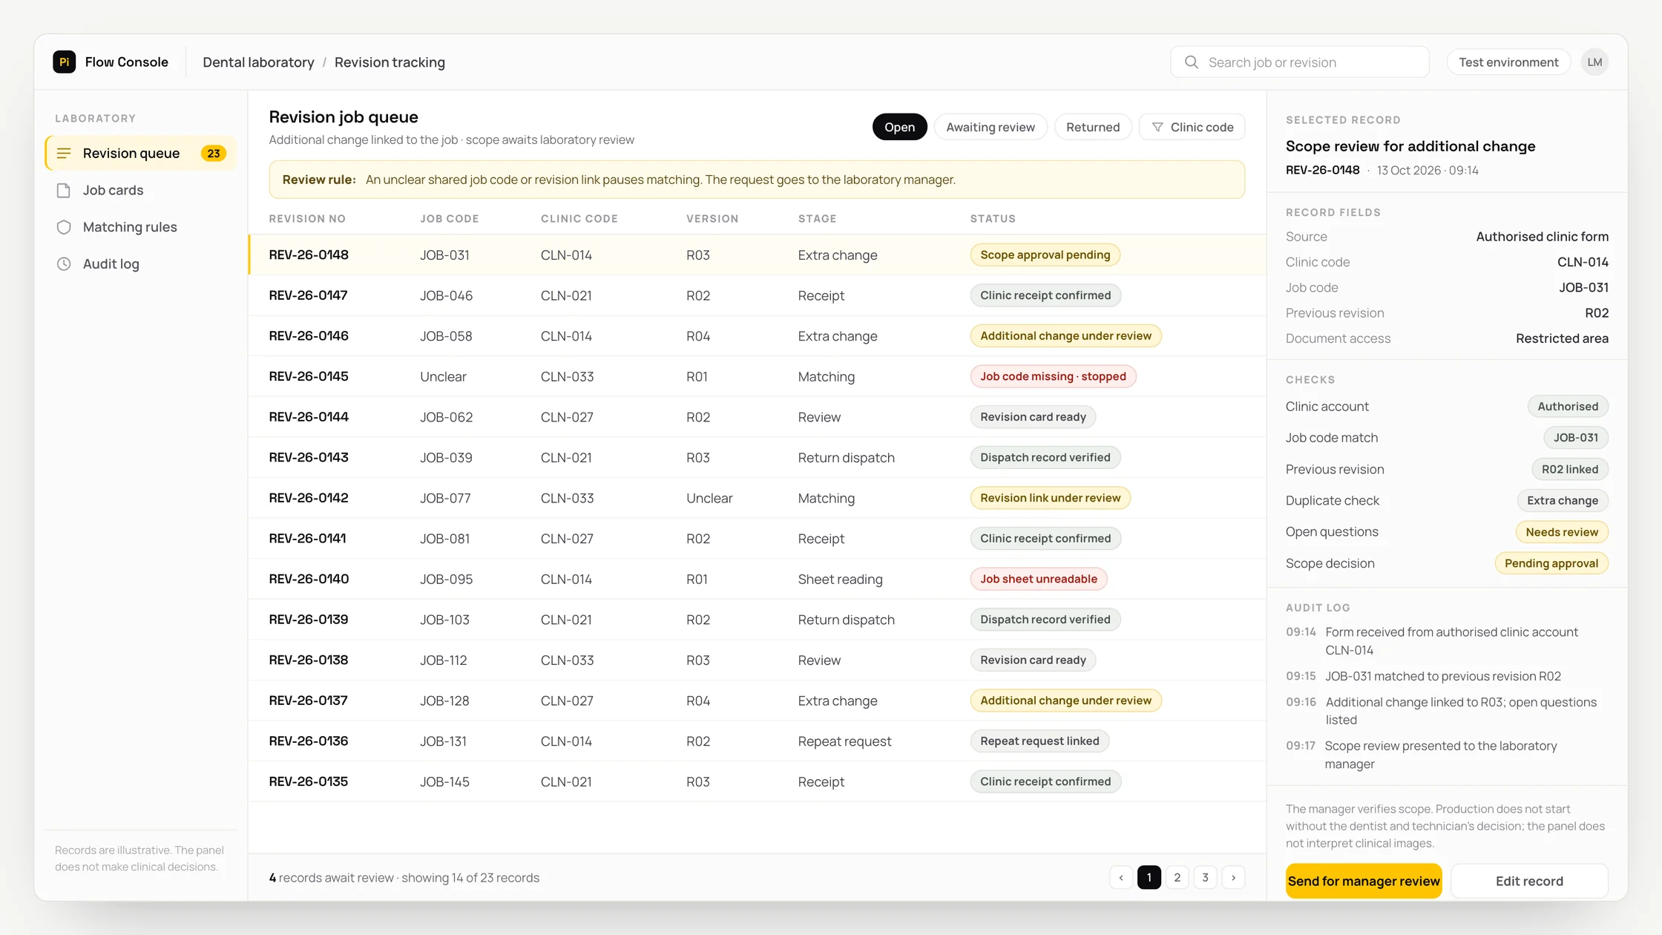Click the Audit log clock icon
Screen dimensions: 1662x935
(64, 263)
